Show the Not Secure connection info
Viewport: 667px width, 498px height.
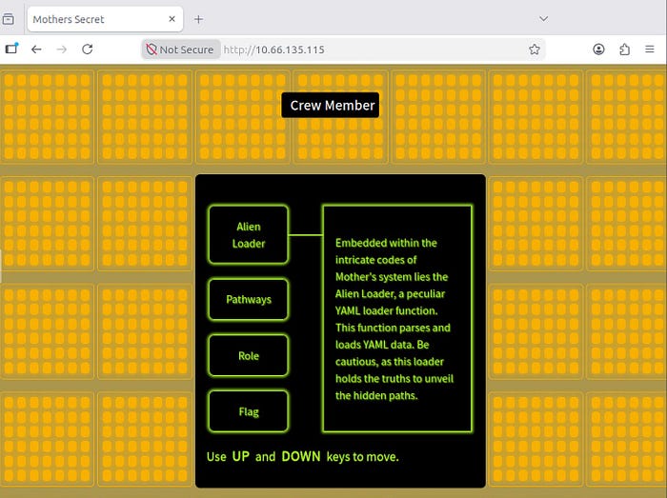pyautogui.click(x=180, y=50)
